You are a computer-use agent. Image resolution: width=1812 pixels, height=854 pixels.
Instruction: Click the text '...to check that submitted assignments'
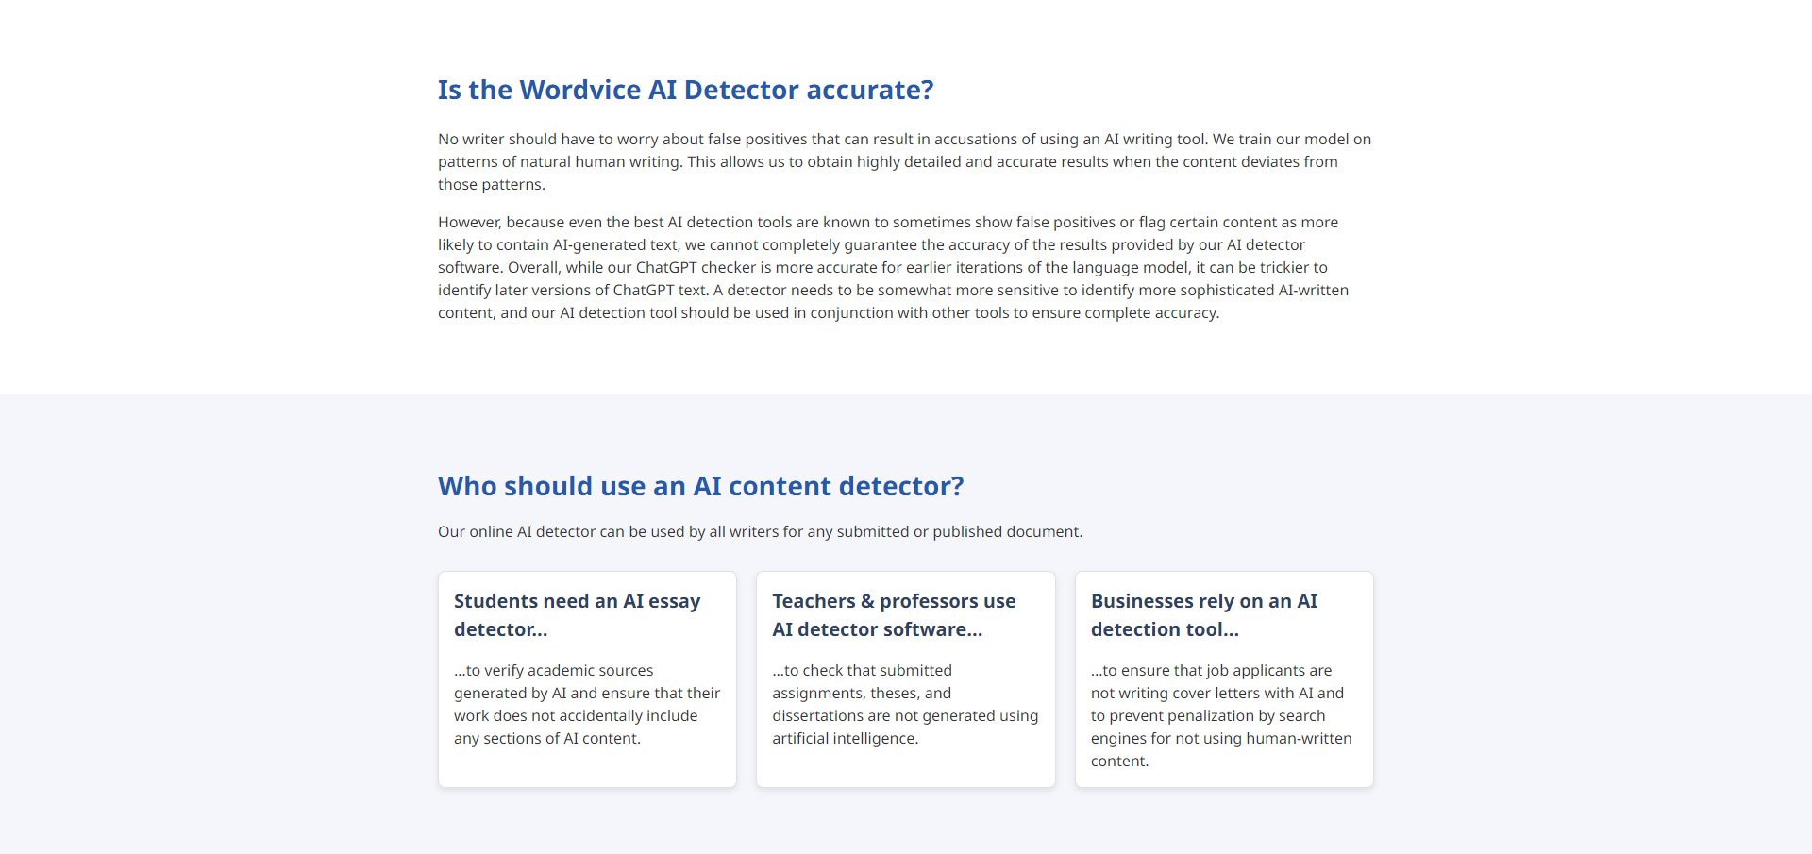(905, 704)
